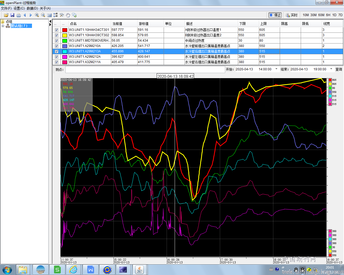
Task: Click the 2020-04-13 16:09:42 cursor label
Action: point(175,76)
